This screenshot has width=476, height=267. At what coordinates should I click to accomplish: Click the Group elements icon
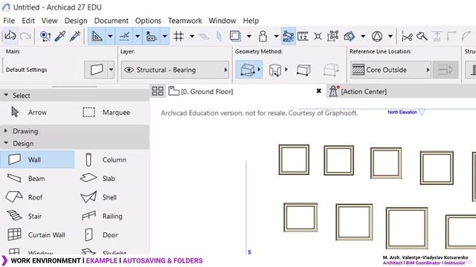click(x=333, y=36)
